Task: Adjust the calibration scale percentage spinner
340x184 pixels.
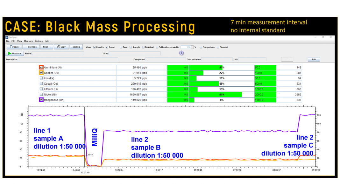Action: point(192,47)
